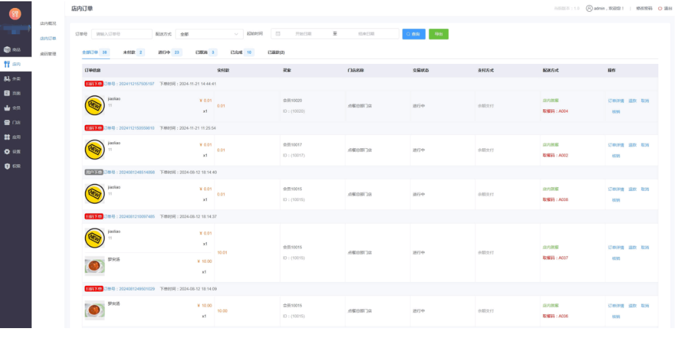Click the 实付款 column header

click(x=223, y=70)
